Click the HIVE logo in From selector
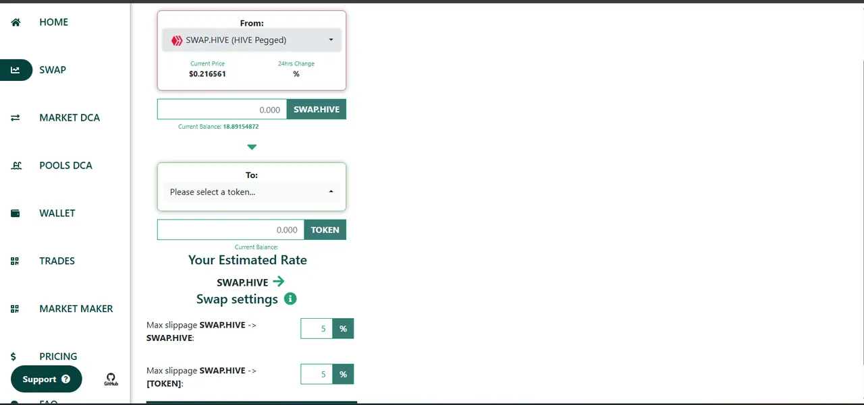Image resolution: width=864 pixels, height=405 pixels. (177, 40)
